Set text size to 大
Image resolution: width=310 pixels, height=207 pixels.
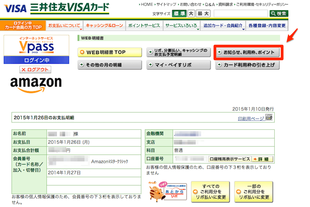pyautogui.click(x=191, y=14)
